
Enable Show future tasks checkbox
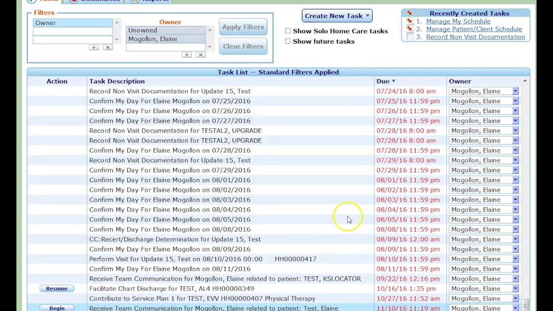[x=288, y=41]
